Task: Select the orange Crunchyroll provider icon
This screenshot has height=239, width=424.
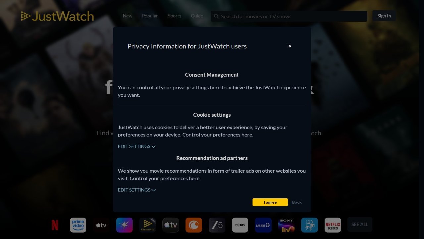Action: [x=194, y=225]
